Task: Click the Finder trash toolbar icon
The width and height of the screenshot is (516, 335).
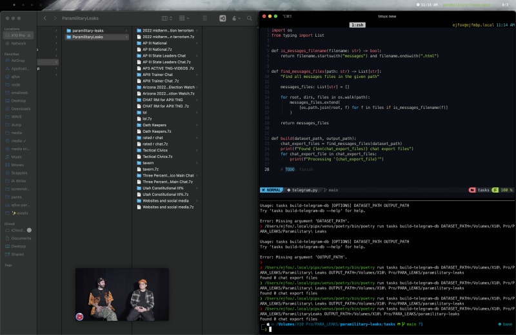Action: (x=204, y=19)
